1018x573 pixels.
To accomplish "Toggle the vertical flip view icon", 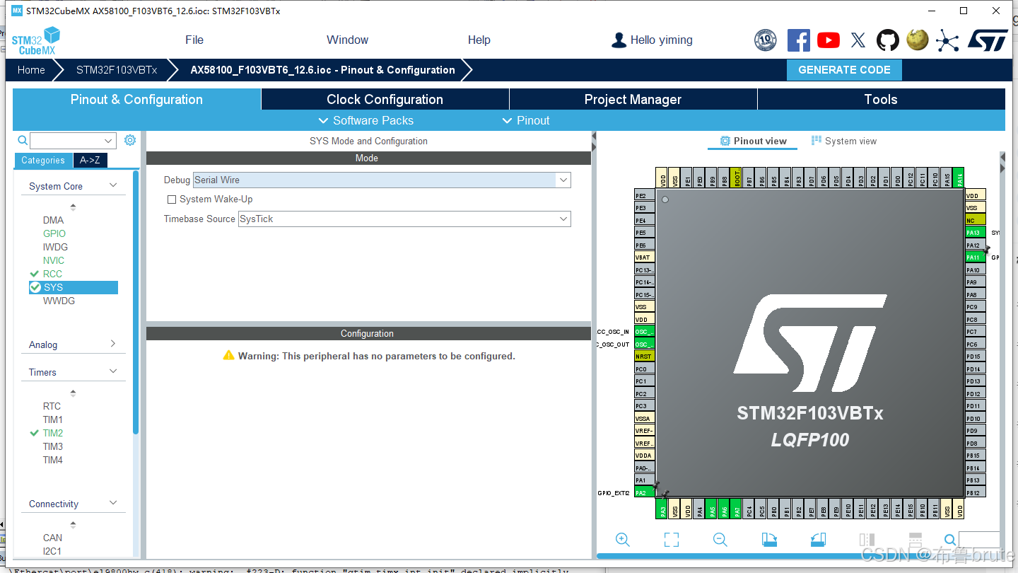I will pyautogui.click(x=867, y=540).
